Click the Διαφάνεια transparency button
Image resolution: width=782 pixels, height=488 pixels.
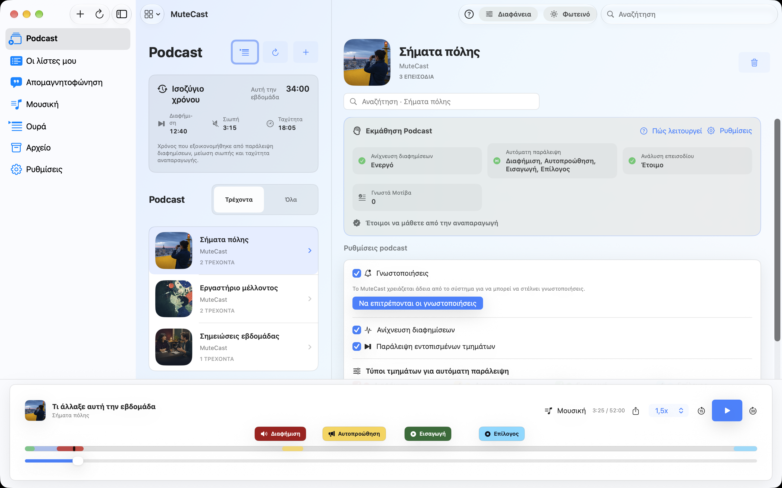508,14
